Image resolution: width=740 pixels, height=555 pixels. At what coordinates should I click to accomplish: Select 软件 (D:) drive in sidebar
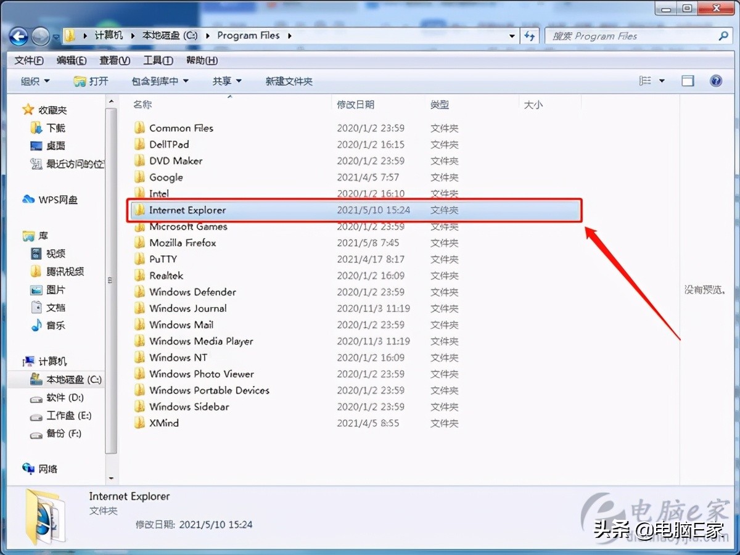point(57,398)
